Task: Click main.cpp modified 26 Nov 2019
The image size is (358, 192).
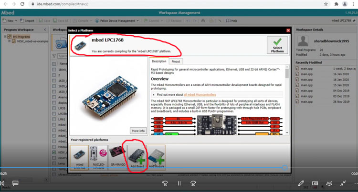Action: pyautogui.click(x=306, y=102)
